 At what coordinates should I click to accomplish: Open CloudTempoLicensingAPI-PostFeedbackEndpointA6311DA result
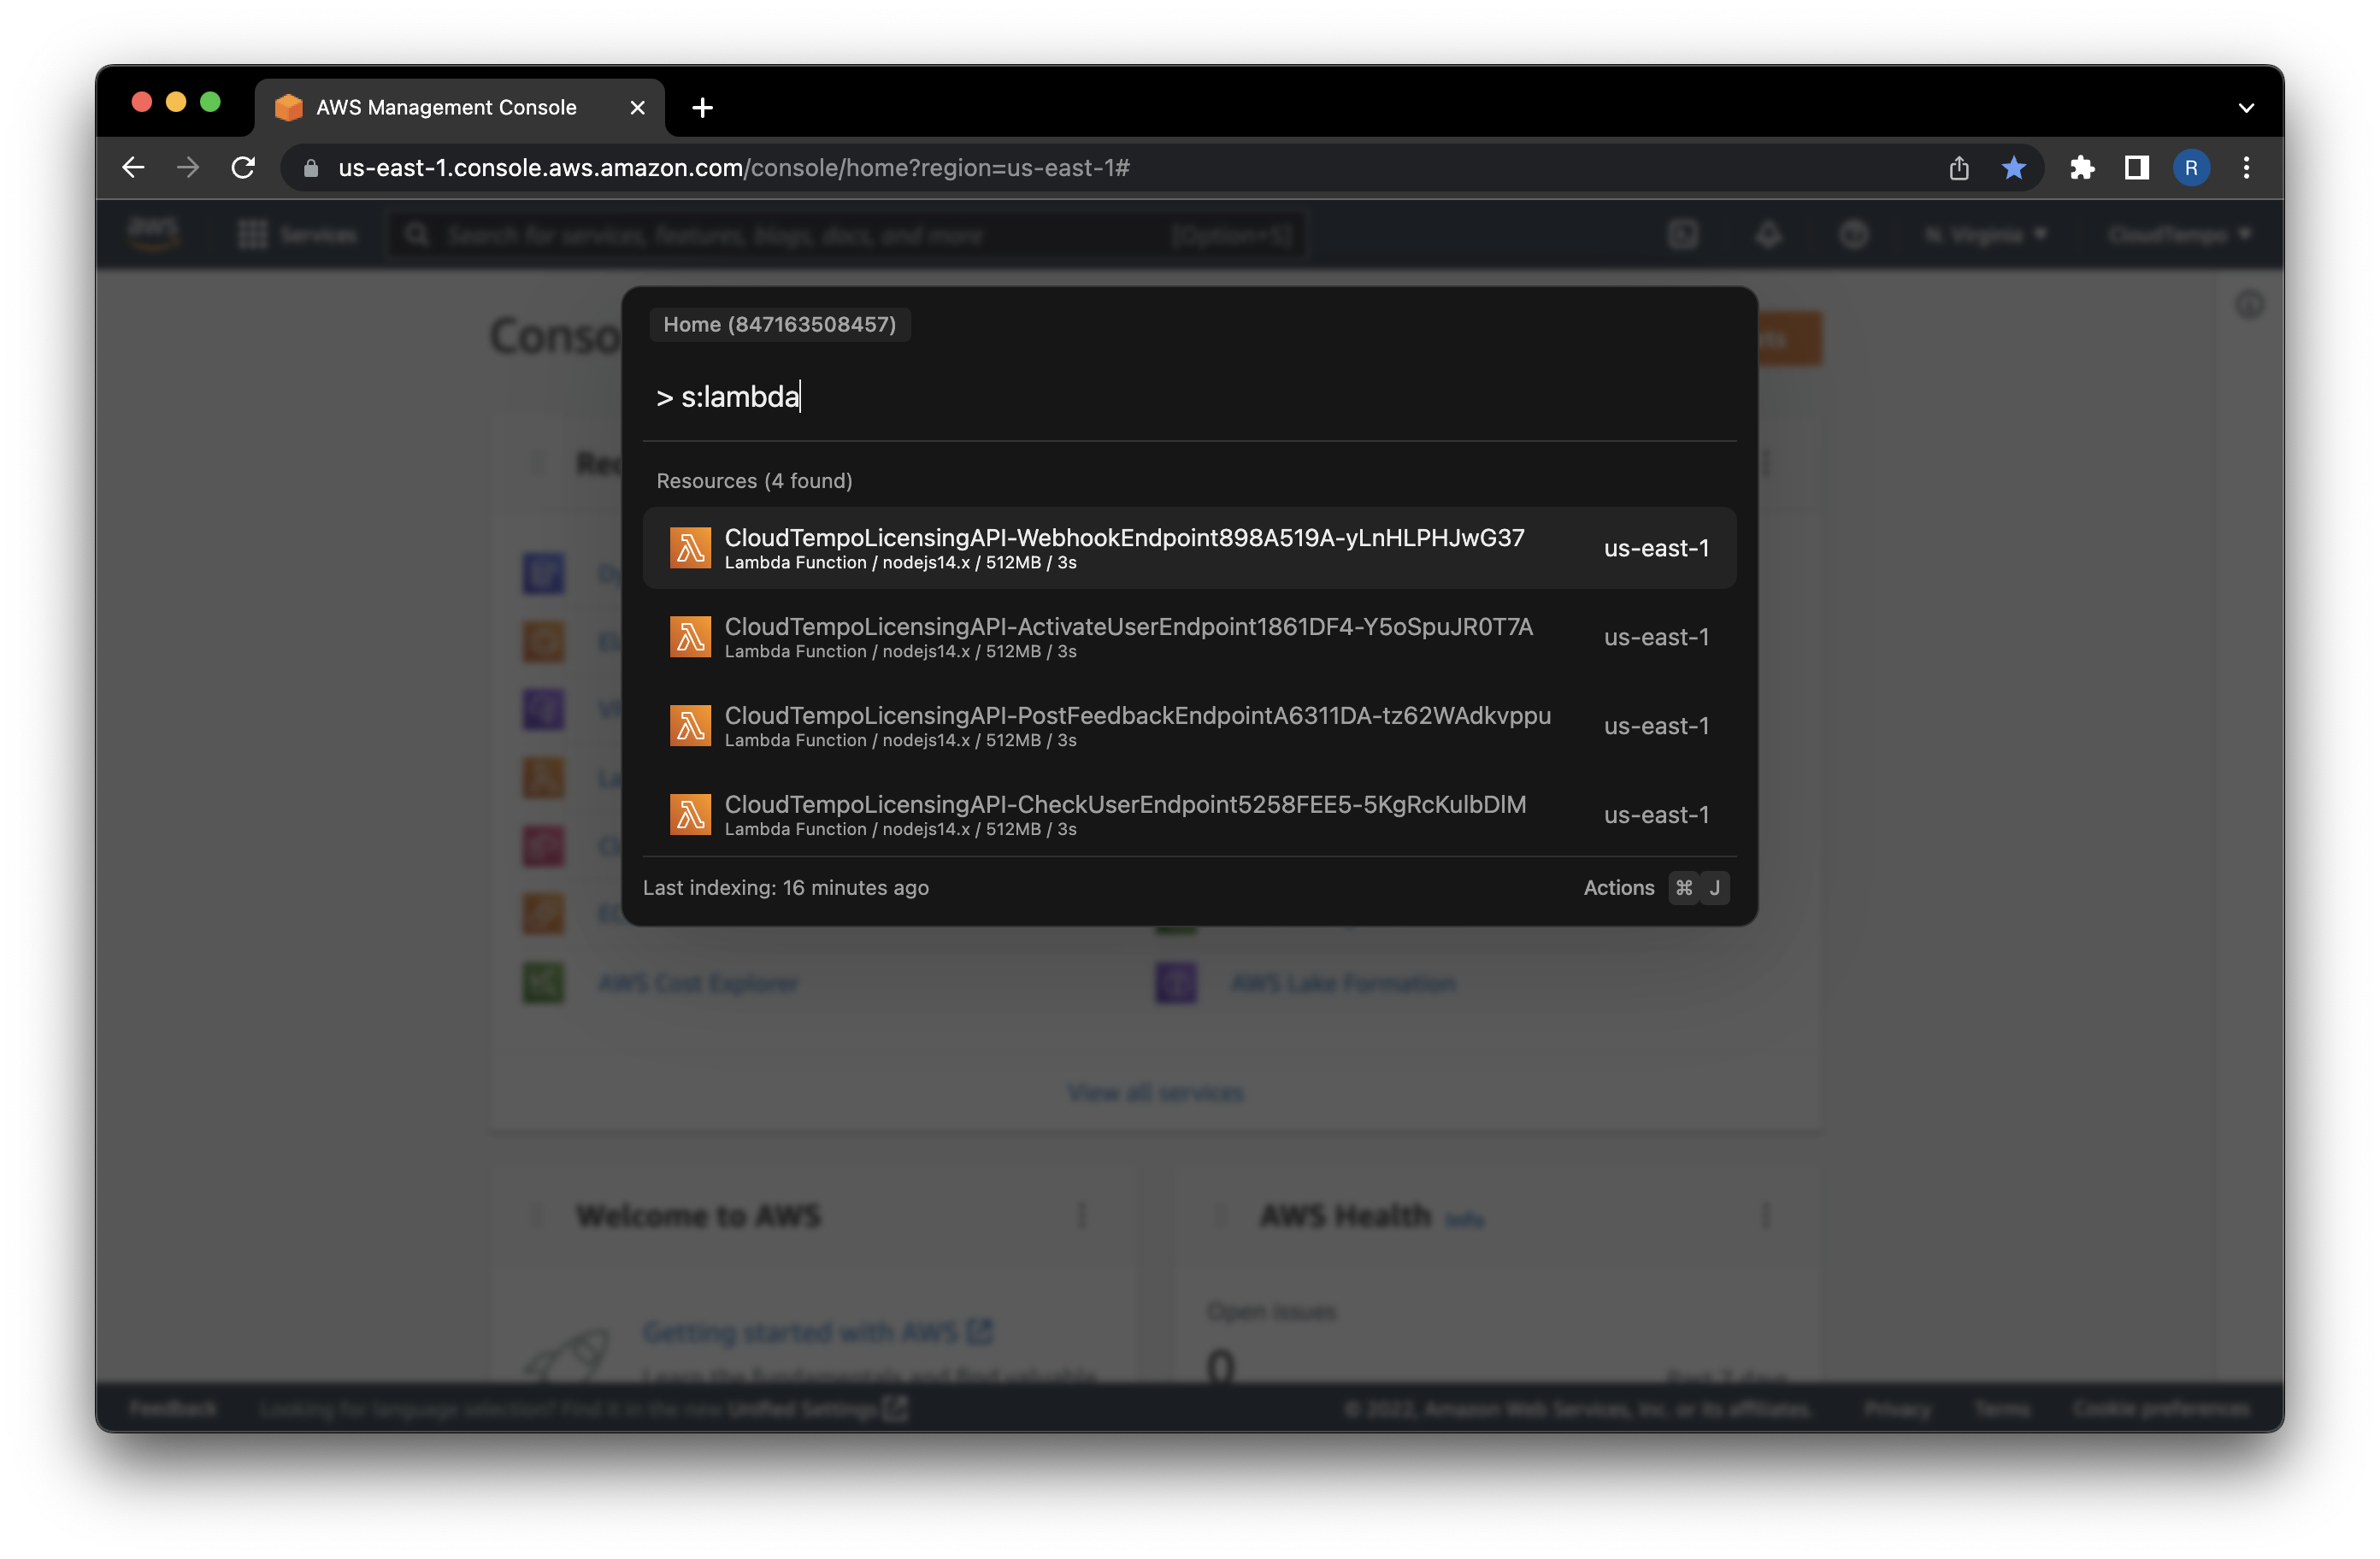pos(1189,726)
